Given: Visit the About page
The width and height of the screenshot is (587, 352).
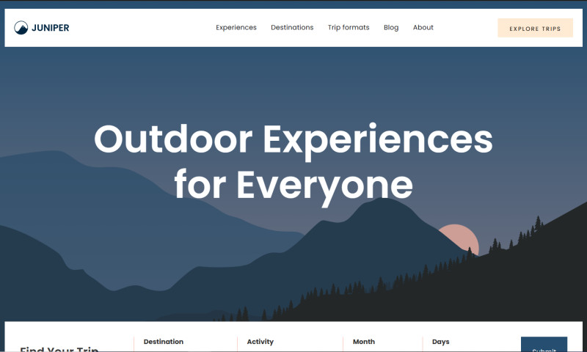Looking at the screenshot, I should pyautogui.click(x=423, y=28).
